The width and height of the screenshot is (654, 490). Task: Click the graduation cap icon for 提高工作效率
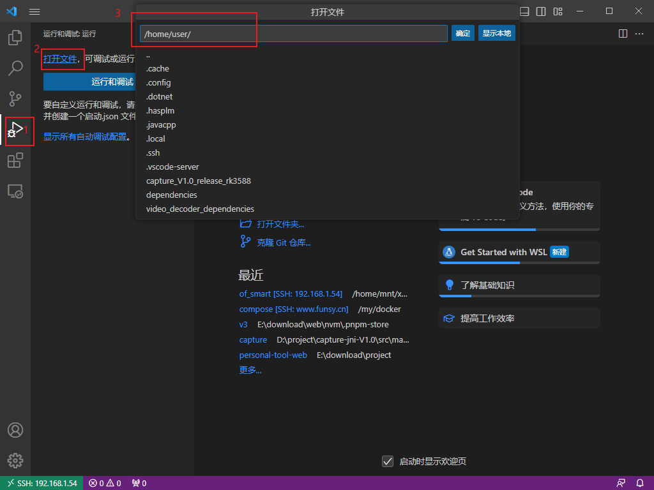[449, 318]
